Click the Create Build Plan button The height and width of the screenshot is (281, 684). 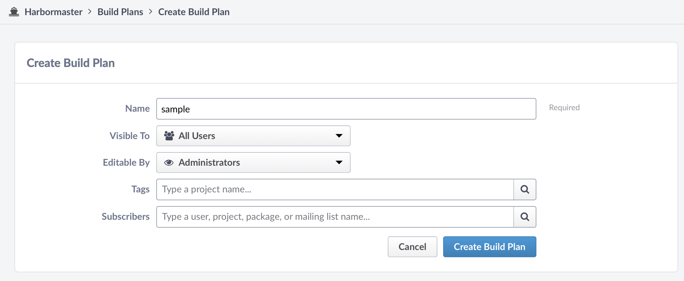click(x=489, y=246)
